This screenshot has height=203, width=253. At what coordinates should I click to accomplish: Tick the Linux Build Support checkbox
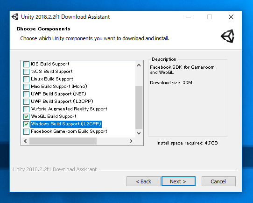(x=26, y=79)
